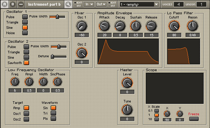Screen dimensions: 210x128
Task: Enable Oscillator 2 Triangle waveform
Action: coord(26,52)
